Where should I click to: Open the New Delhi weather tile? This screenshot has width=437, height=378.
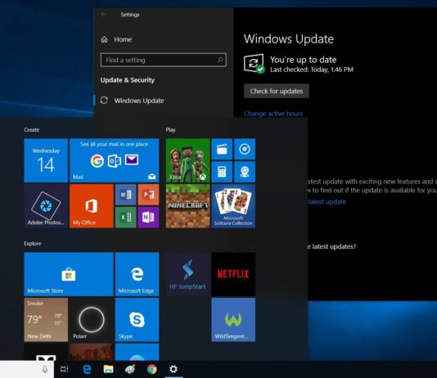click(x=46, y=320)
